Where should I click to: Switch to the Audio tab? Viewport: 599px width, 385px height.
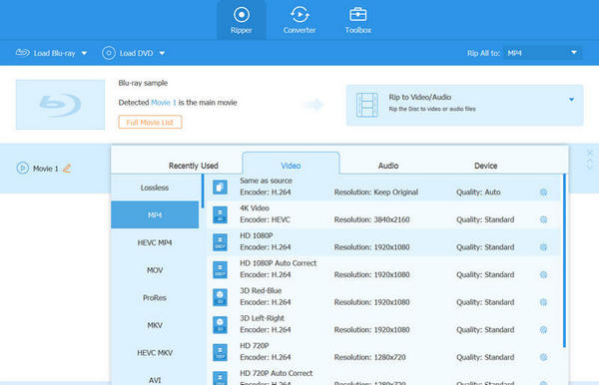pos(388,166)
